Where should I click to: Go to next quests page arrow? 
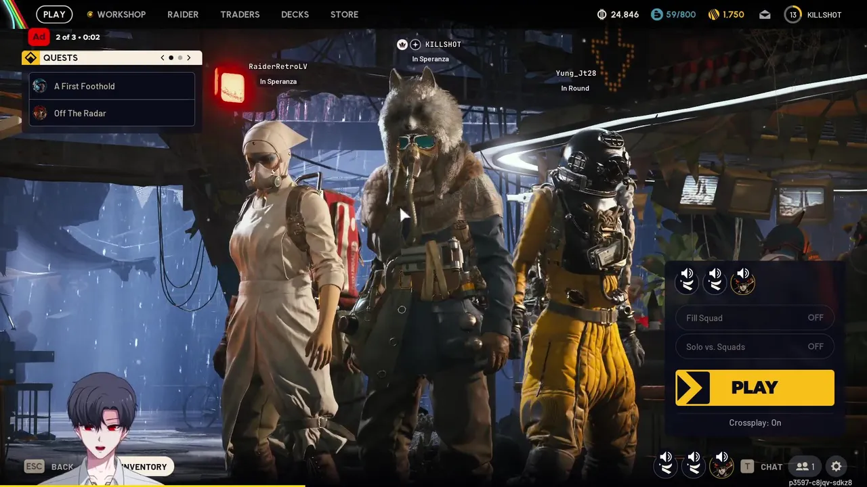coord(189,57)
